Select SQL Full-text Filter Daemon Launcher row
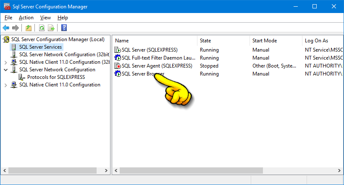 [x=228, y=58]
